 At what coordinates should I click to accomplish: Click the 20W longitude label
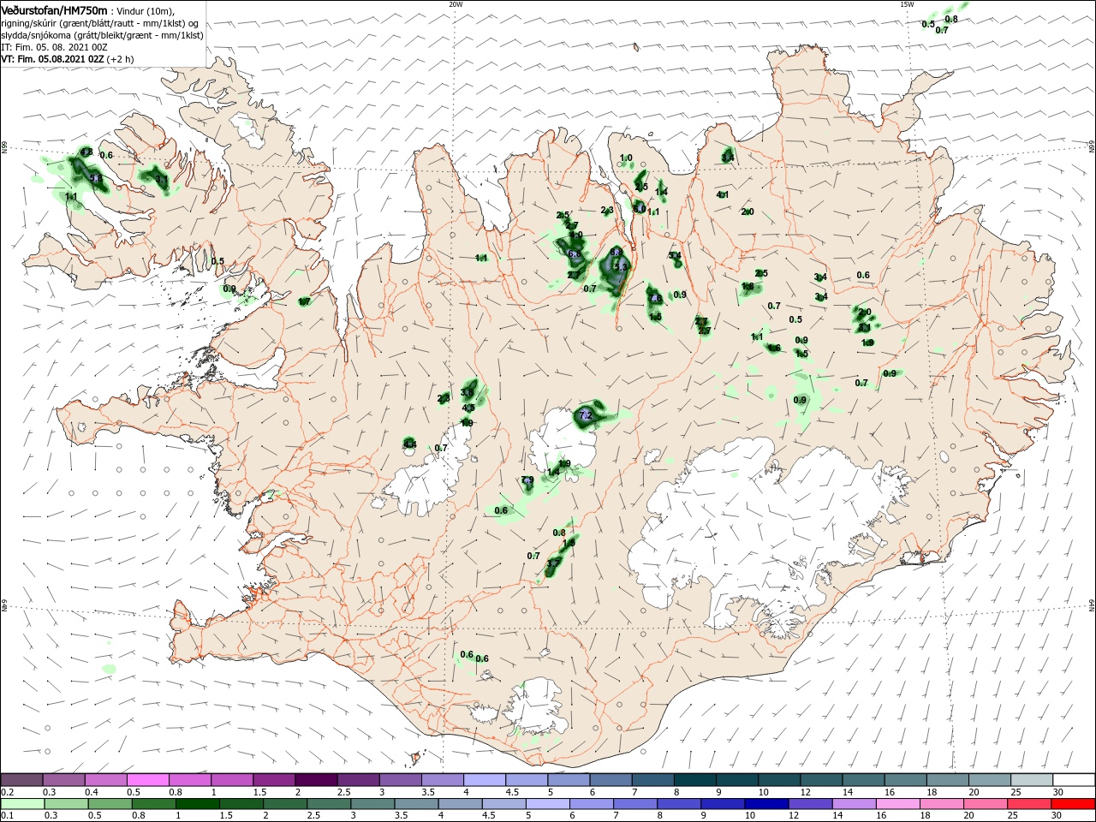(x=456, y=4)
